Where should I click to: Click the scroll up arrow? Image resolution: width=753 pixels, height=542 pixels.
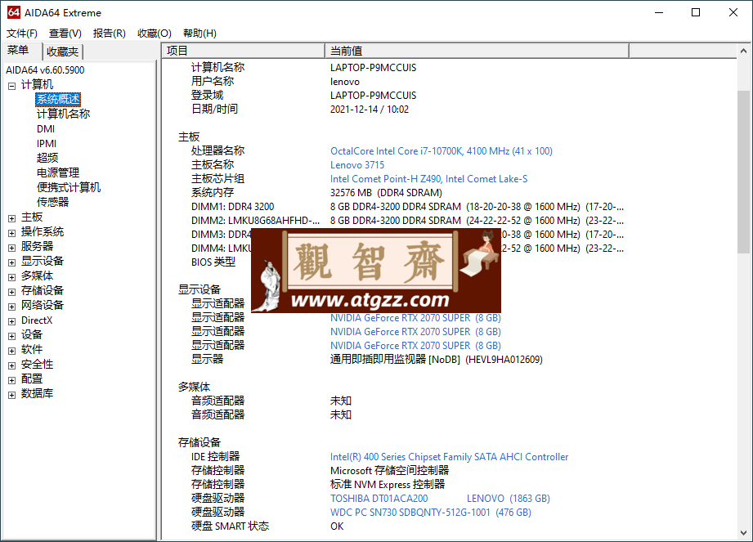(743, 51)
